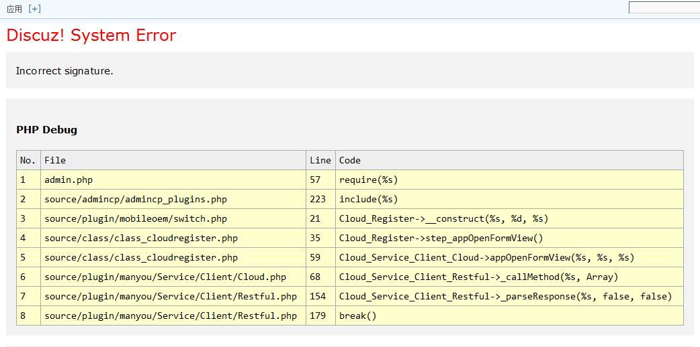Click class_cloudregister.php in row 4
Viewport: 700px width, 347px height.
click(141, 238)
